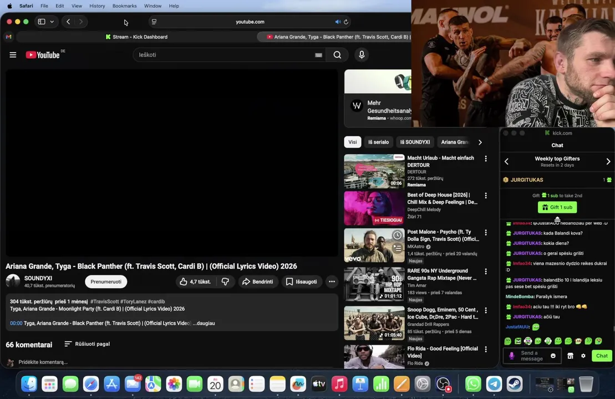Open the Safari History menu
This screenshot has height=399, width=615.
(x=97, y=6)
